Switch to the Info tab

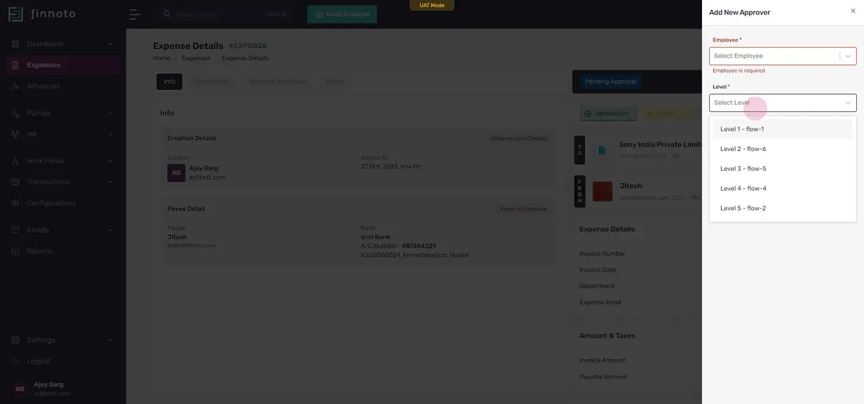169,82
